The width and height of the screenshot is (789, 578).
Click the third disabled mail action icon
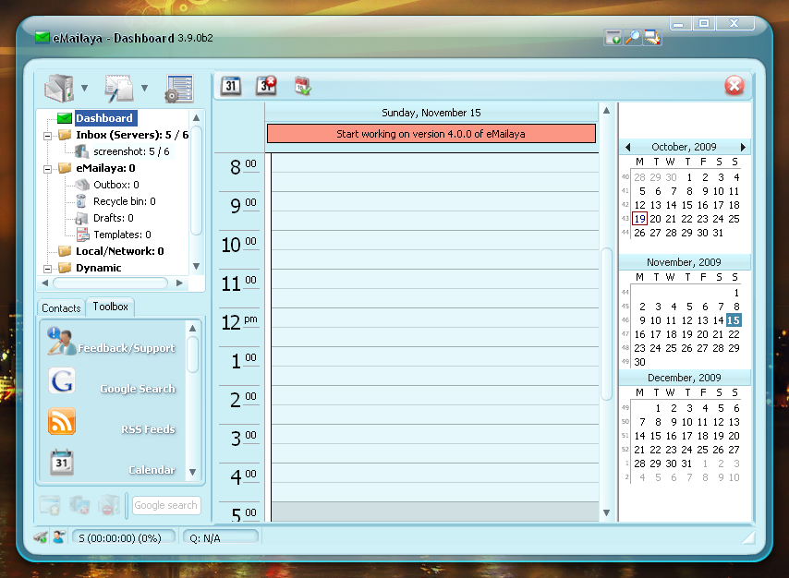point(109,505)
